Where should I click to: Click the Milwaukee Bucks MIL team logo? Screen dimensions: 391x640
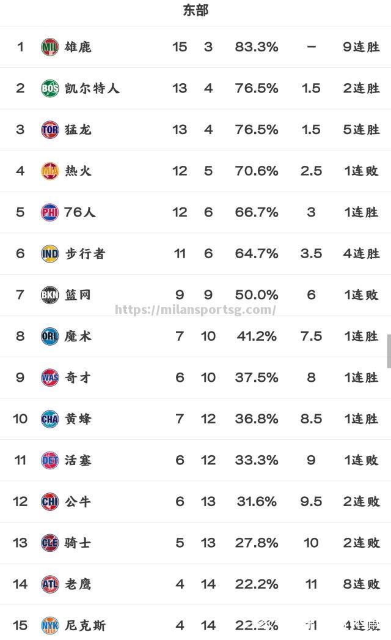tap(49, 47)
